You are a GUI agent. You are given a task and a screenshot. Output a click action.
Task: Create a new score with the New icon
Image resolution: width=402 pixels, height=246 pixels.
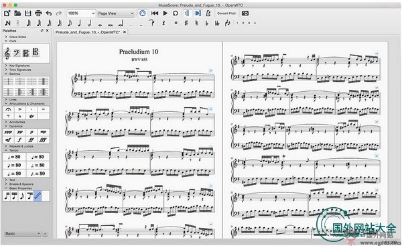click(7, 13)
